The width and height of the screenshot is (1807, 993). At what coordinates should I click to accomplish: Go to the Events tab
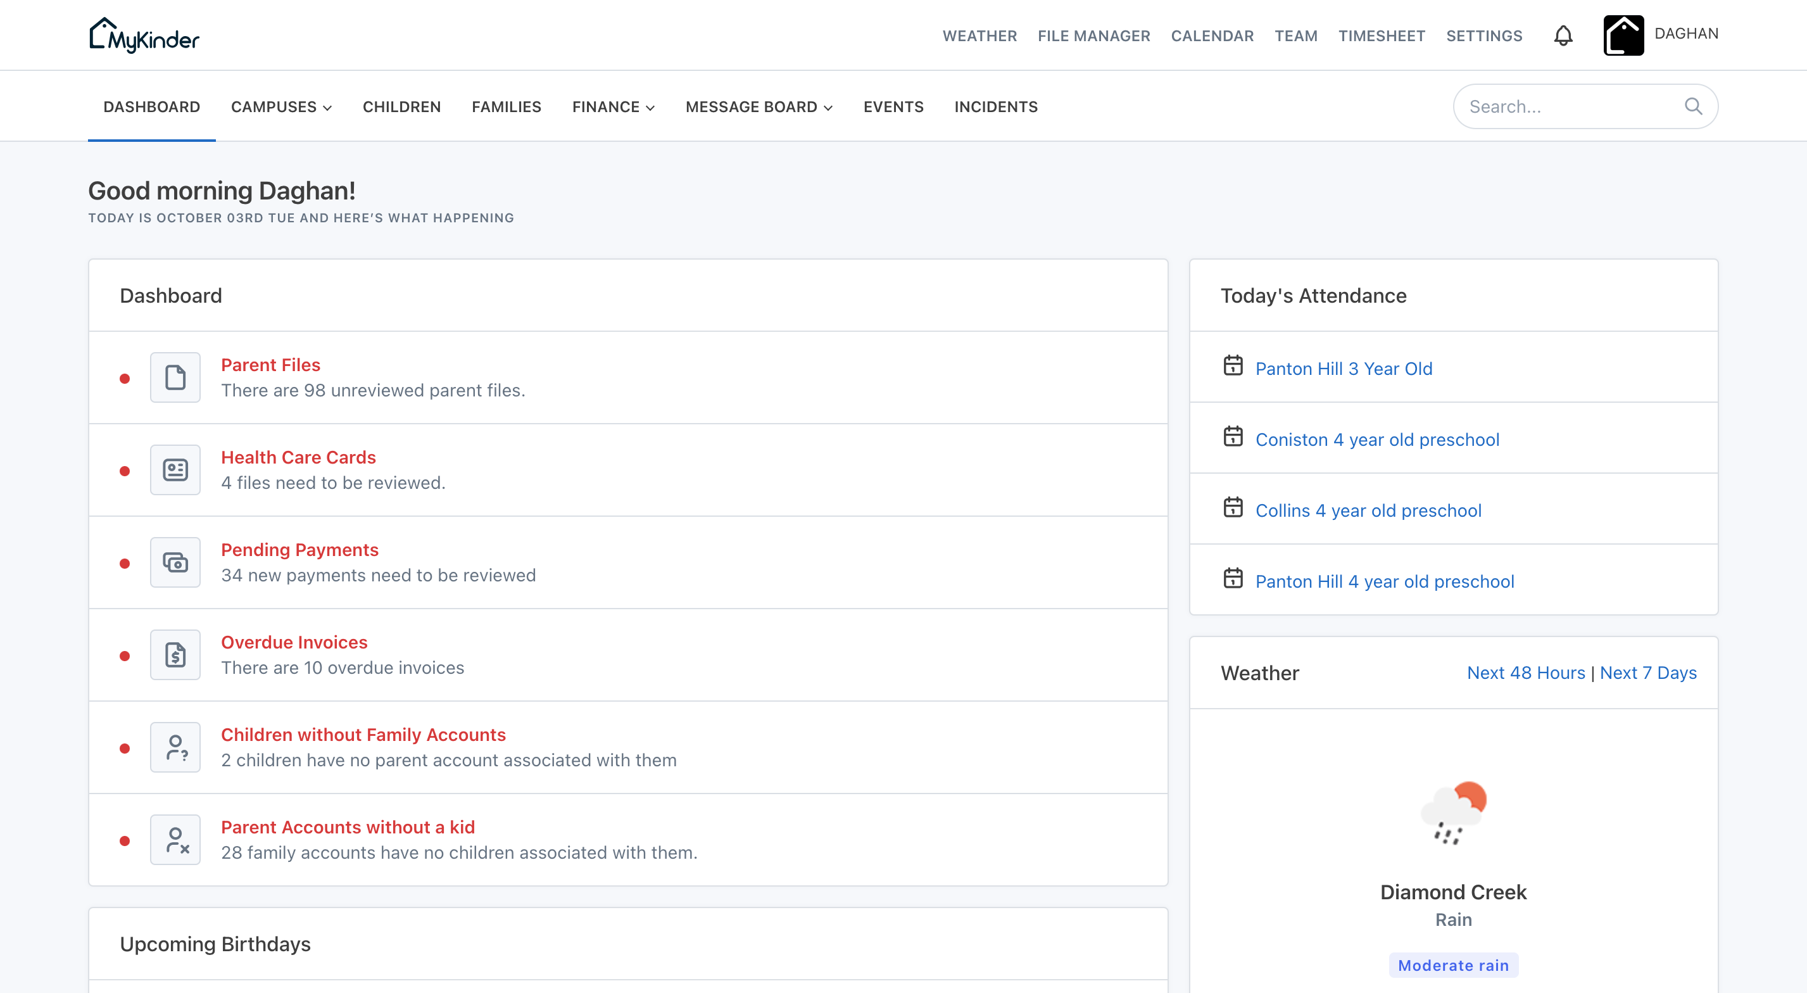coord(893,106)
